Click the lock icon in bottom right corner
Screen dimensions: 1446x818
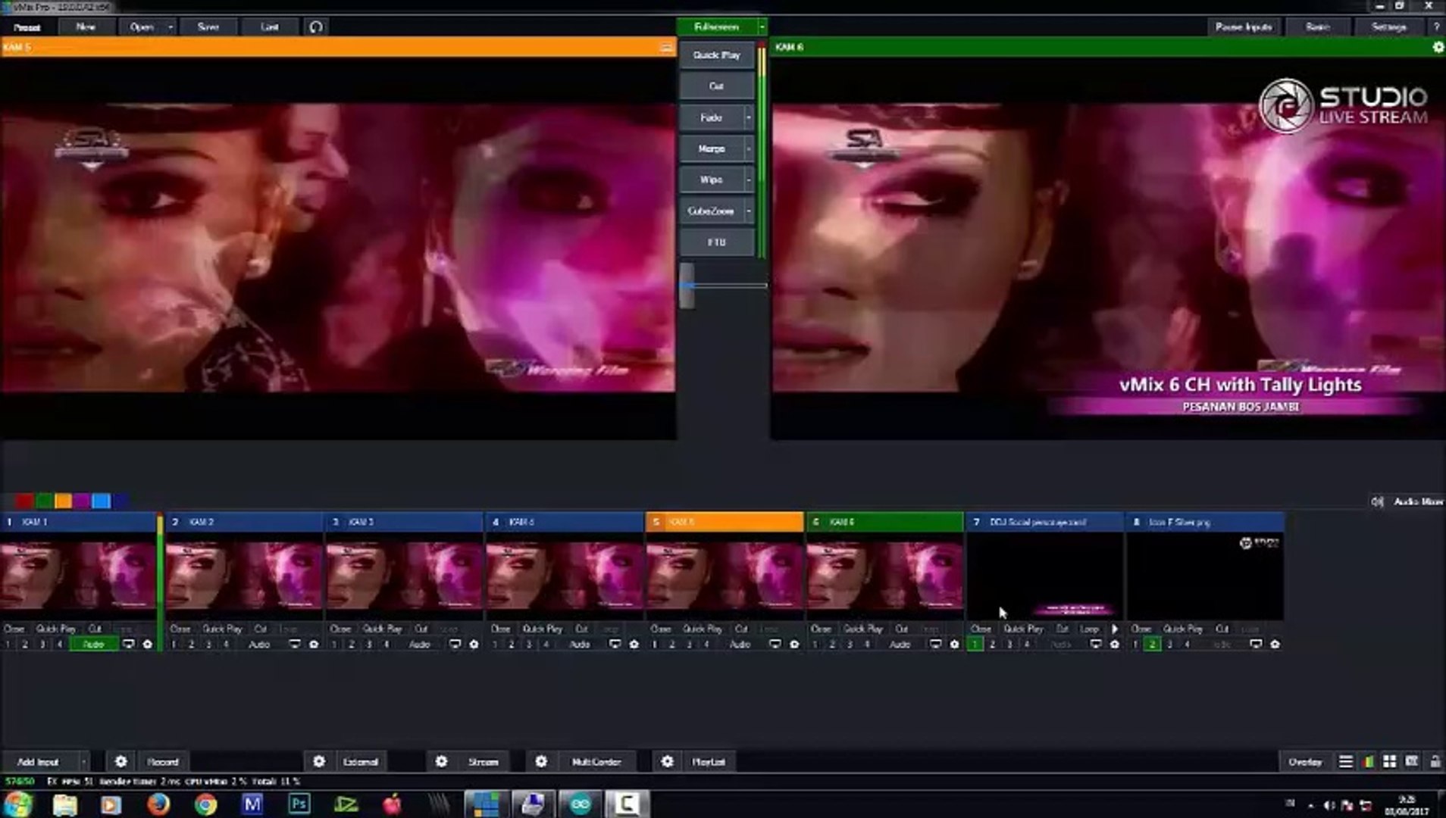point(1435,761)
